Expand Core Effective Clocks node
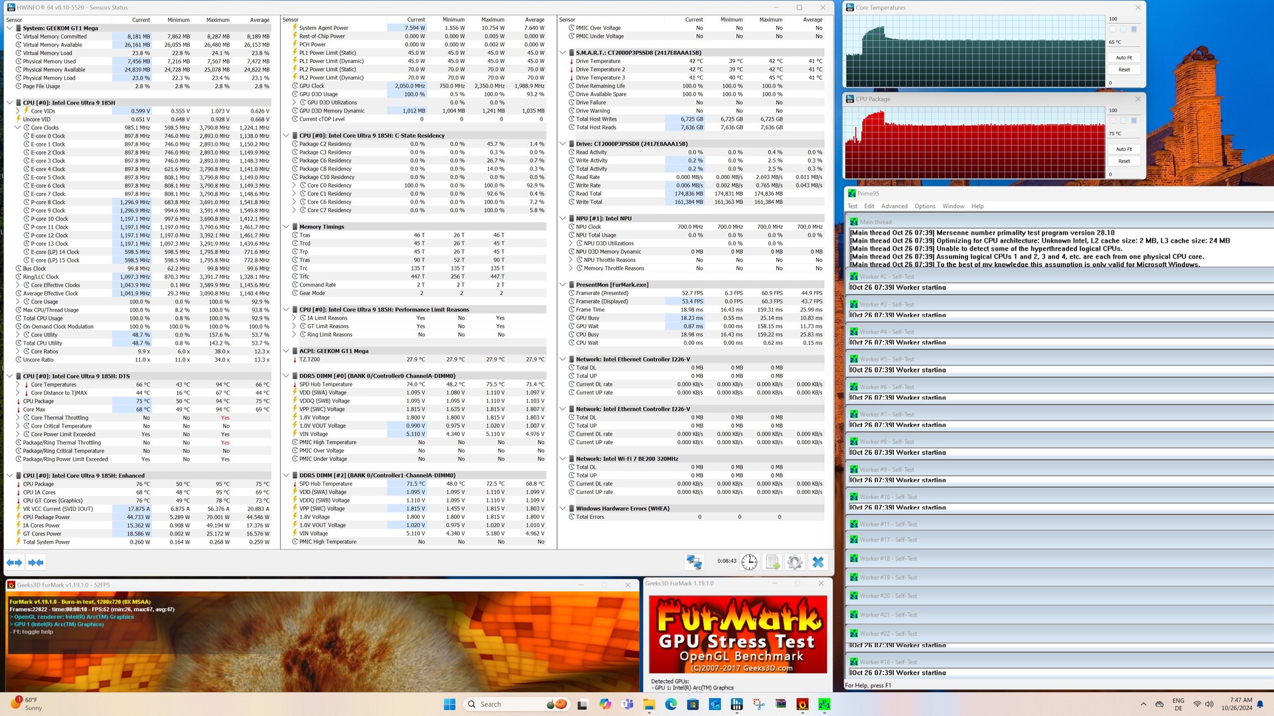 coord(18,285)
